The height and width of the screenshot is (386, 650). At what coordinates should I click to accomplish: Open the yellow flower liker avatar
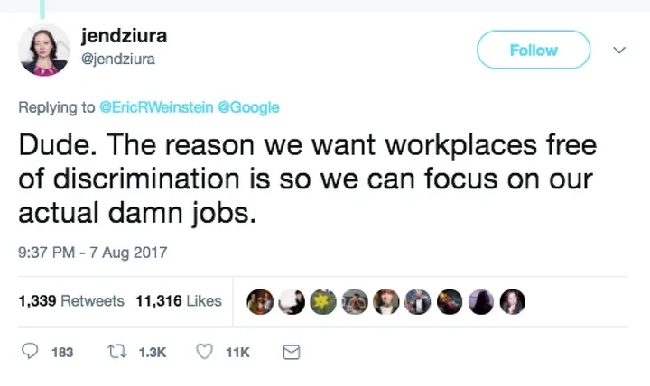pos(322,302)
